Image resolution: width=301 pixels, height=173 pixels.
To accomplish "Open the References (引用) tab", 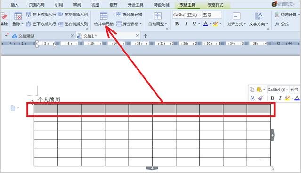I will pyautogui.click(x=59, y=5).
